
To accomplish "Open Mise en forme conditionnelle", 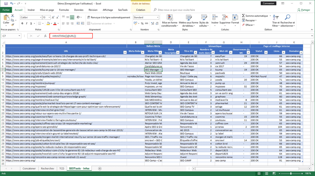I will pyautogui.click(x=170, y=21).
